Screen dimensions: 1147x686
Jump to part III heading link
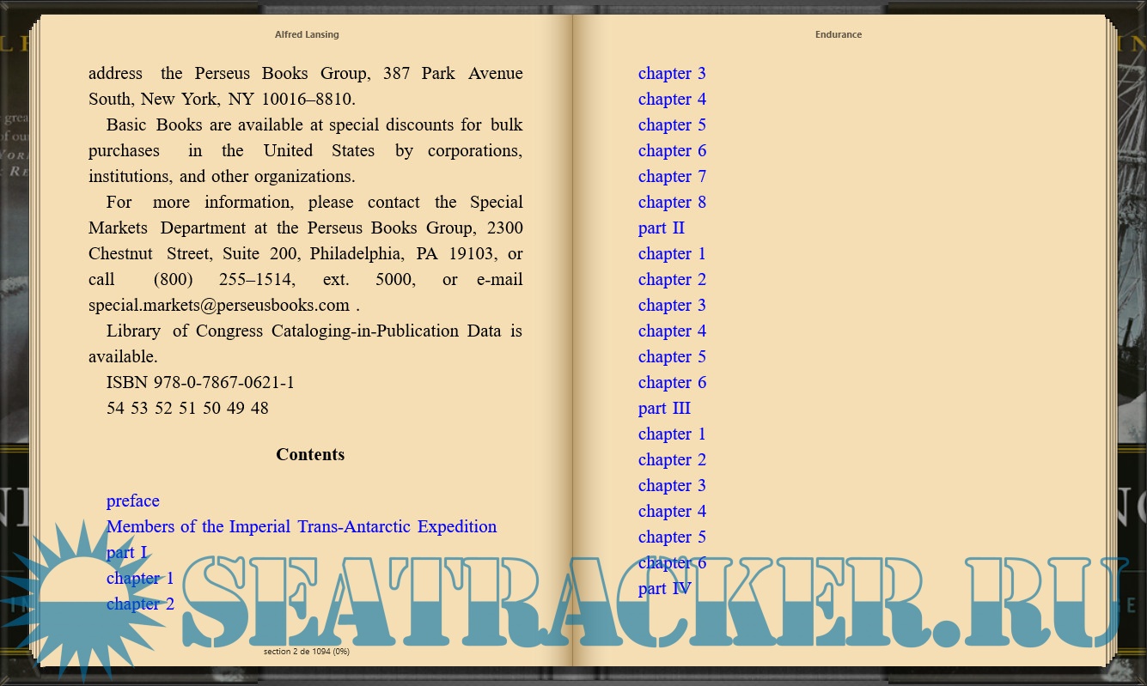664,408
